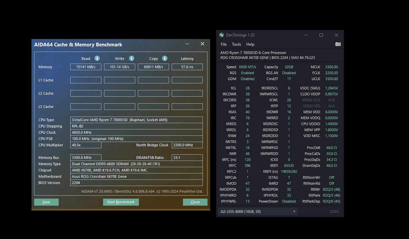409x239 pixels.
Task: Take a screenshot with ZenTimings camera icon
Action: tap(338, 44)
